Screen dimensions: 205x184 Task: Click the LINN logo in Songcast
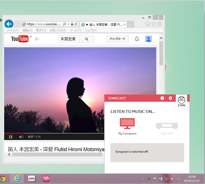tap(181, 102)
